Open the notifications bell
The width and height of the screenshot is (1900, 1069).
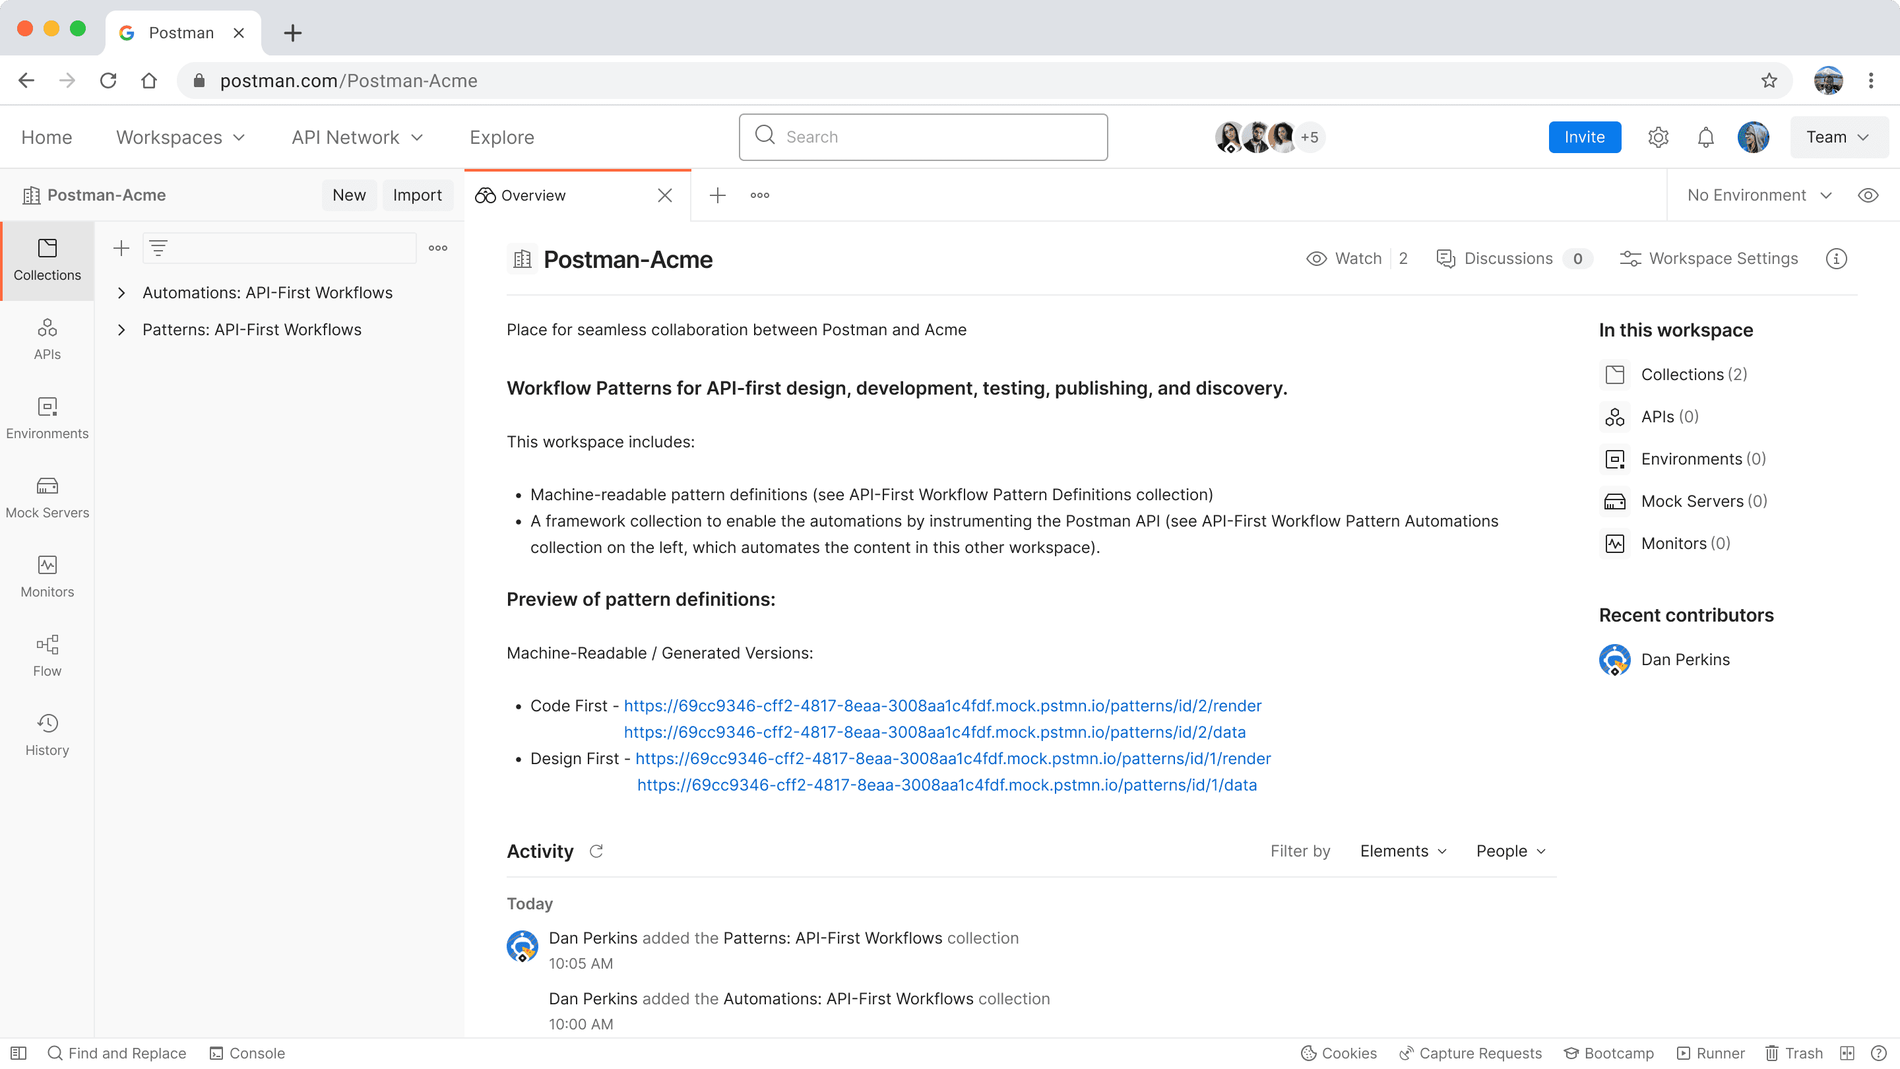click(x=1706, y=137)
